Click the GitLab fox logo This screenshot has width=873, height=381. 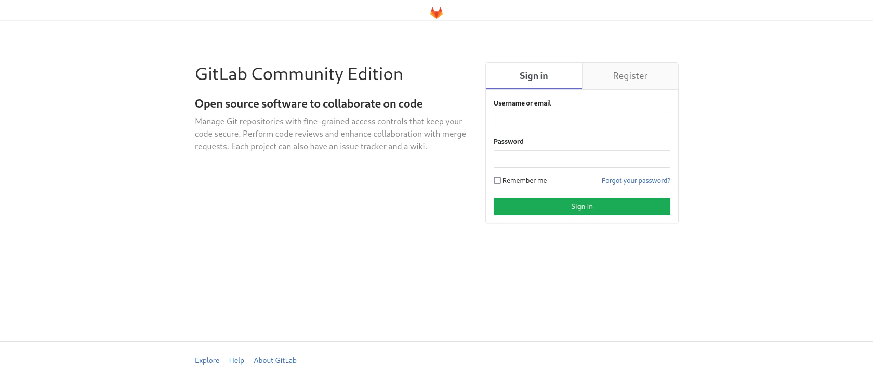(437, 12)
